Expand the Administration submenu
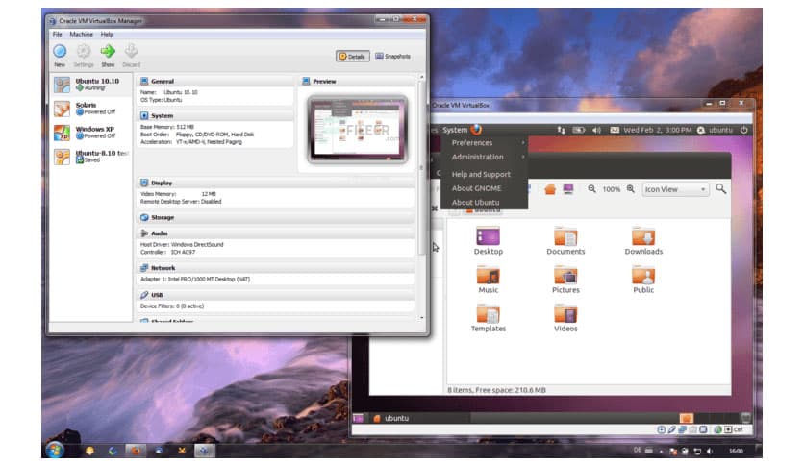Viewport: 804px width, 465px height. [485, 158]
